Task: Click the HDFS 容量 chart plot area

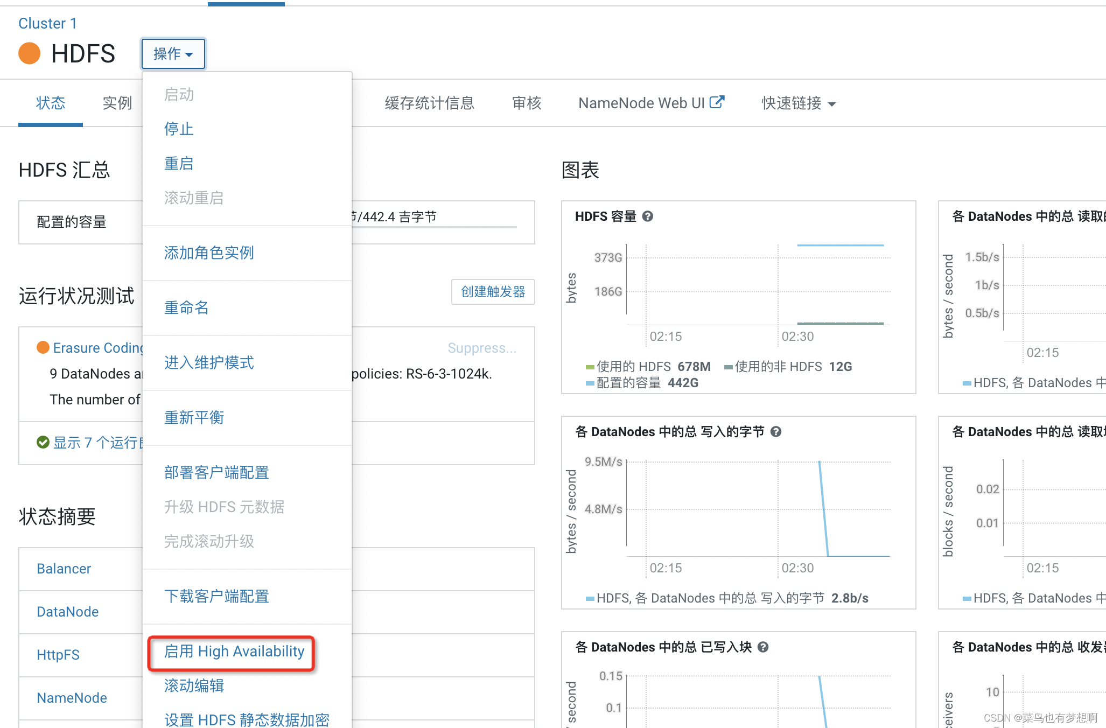Action: pyautogui.click(x=759, y=284)
